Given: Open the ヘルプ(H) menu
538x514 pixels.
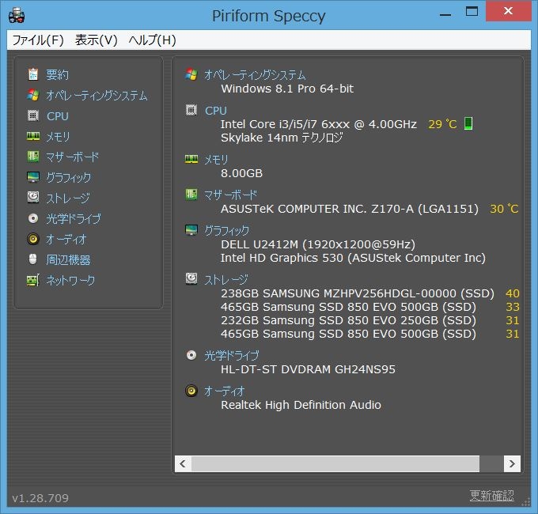Looking at the screenshot, I should pyautogui.click(x=152, y=40).
